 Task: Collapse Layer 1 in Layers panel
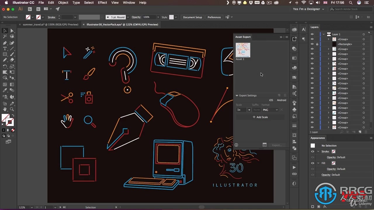tap(323, 34)
